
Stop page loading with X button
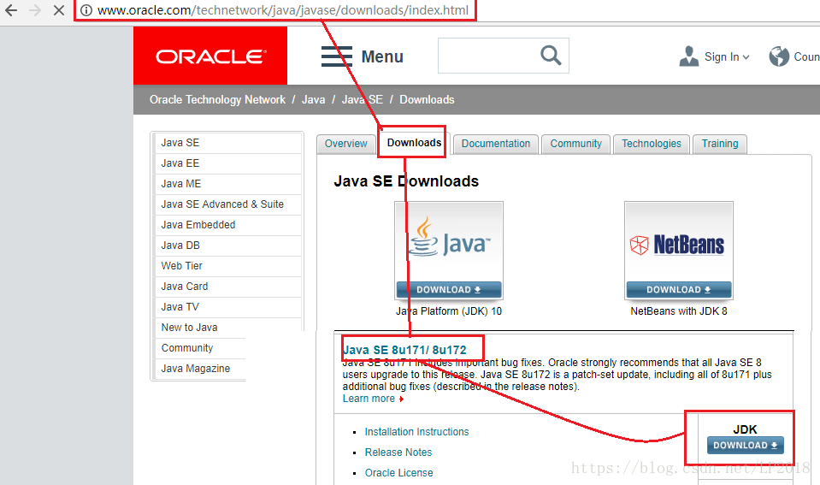pyautogui.click(x=59, y=10)
